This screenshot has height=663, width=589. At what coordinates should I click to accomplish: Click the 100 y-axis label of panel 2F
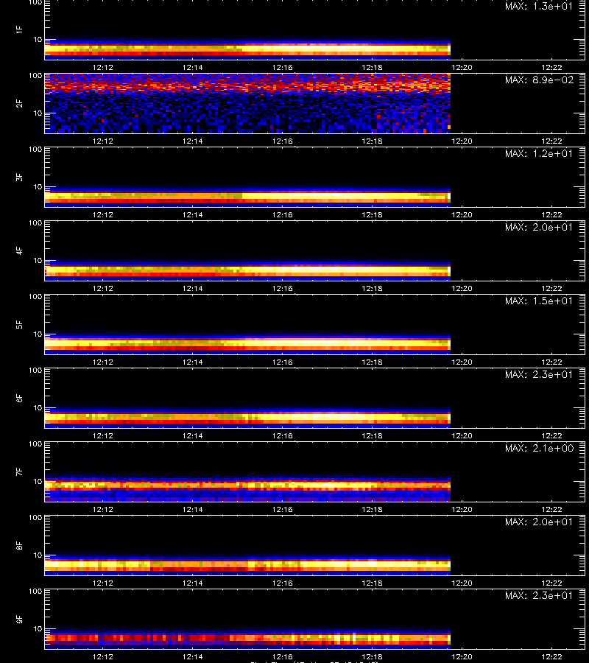pyautogui.click(x=35, y=76)
